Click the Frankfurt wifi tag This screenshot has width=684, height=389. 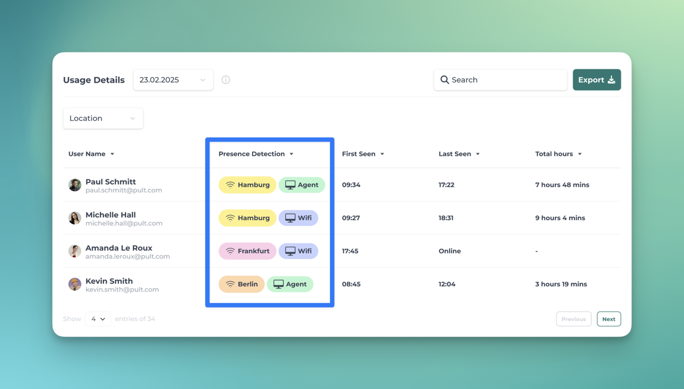point(247,251)
